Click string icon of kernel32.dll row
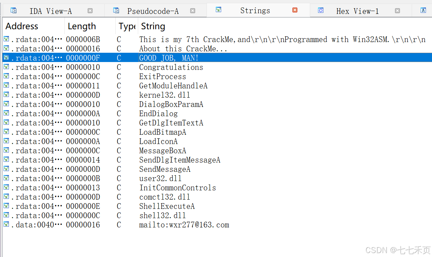This screenshot has height=257, width=432. (6, 94)
